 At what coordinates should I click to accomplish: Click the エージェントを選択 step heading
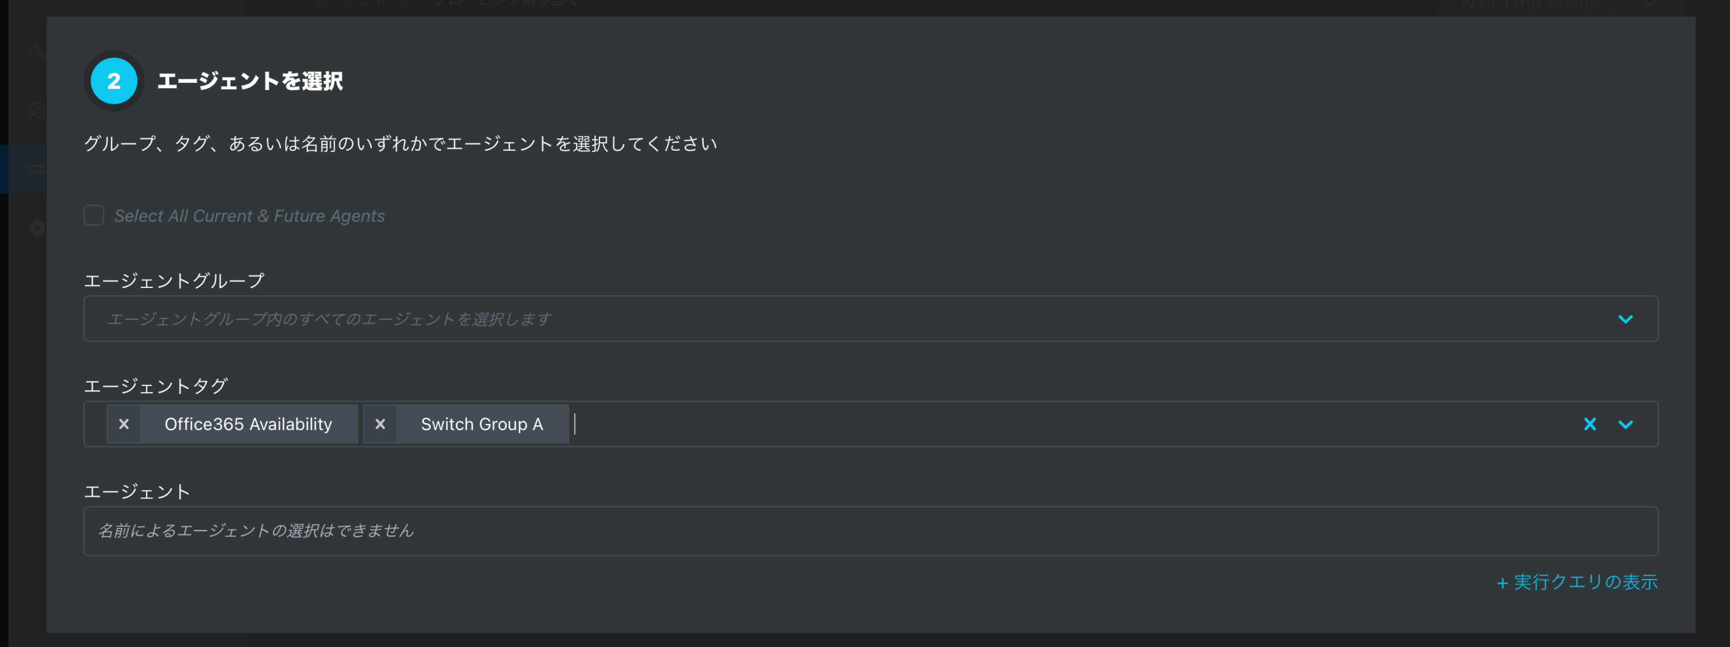tap(250, 81)
